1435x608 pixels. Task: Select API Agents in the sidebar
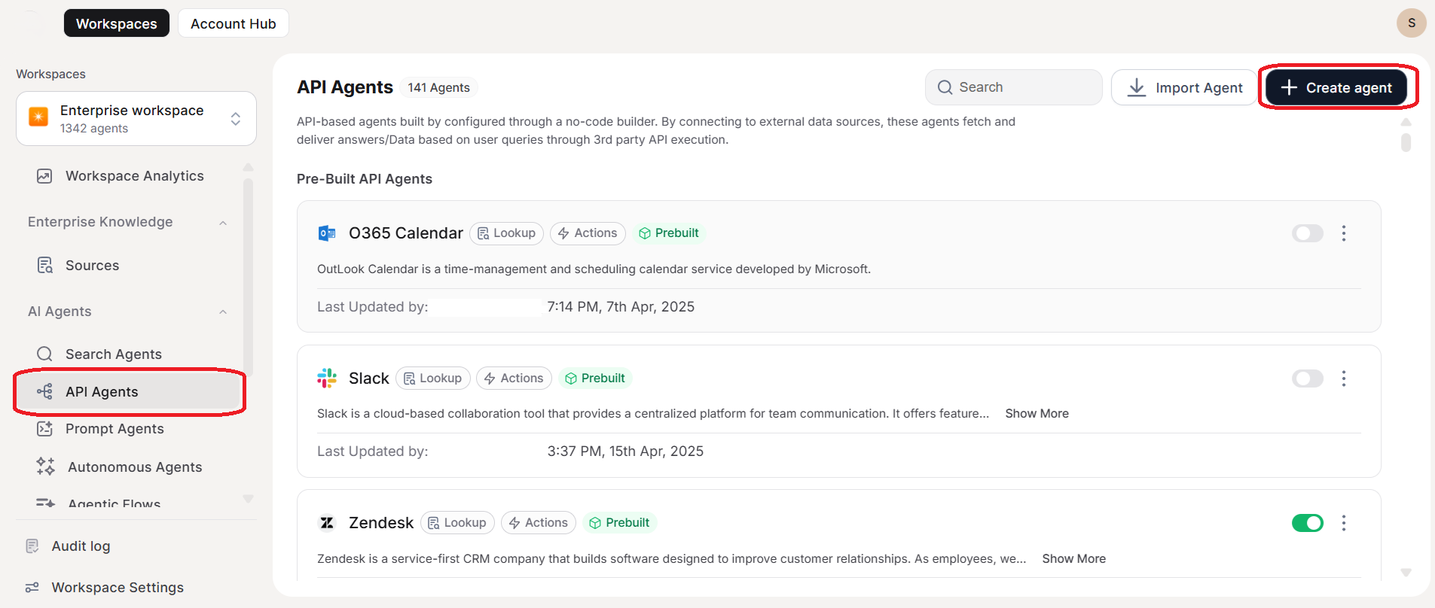[x=102, y=392]
